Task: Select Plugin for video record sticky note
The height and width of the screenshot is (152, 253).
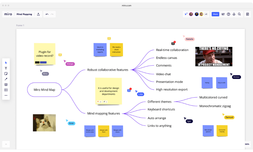Action: tap(45, 54)
